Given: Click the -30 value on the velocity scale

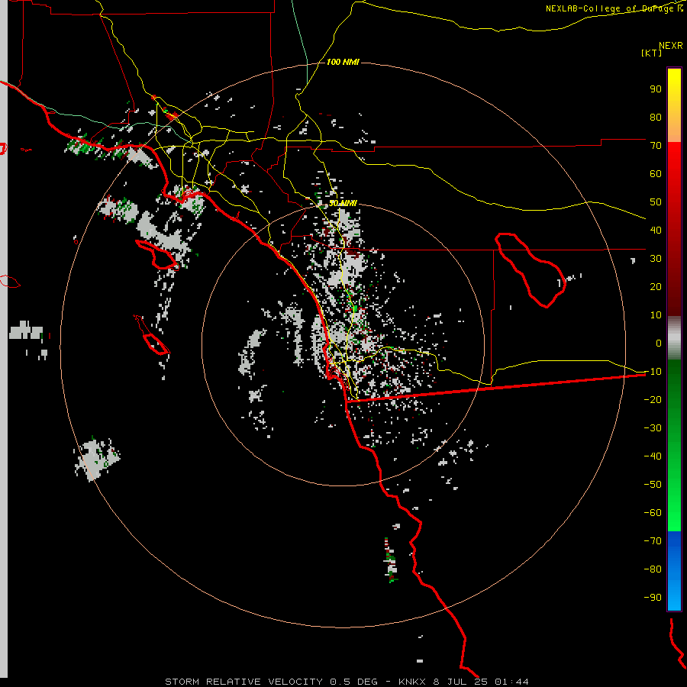Looking at the screenshot, I should [653, 428].
